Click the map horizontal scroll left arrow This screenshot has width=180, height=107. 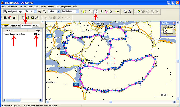47,102
